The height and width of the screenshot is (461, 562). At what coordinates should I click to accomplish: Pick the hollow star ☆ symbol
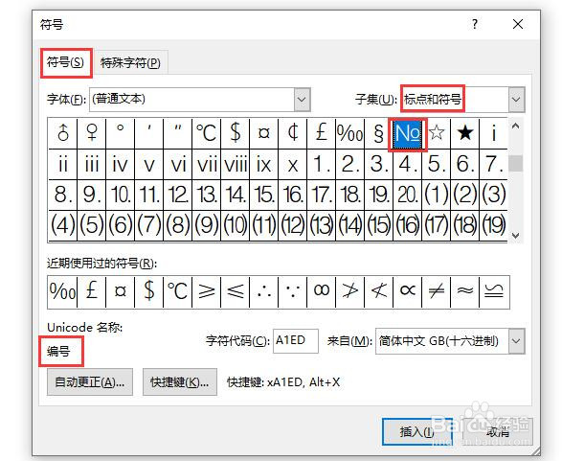pyautogui.click(x=437, y=133)
